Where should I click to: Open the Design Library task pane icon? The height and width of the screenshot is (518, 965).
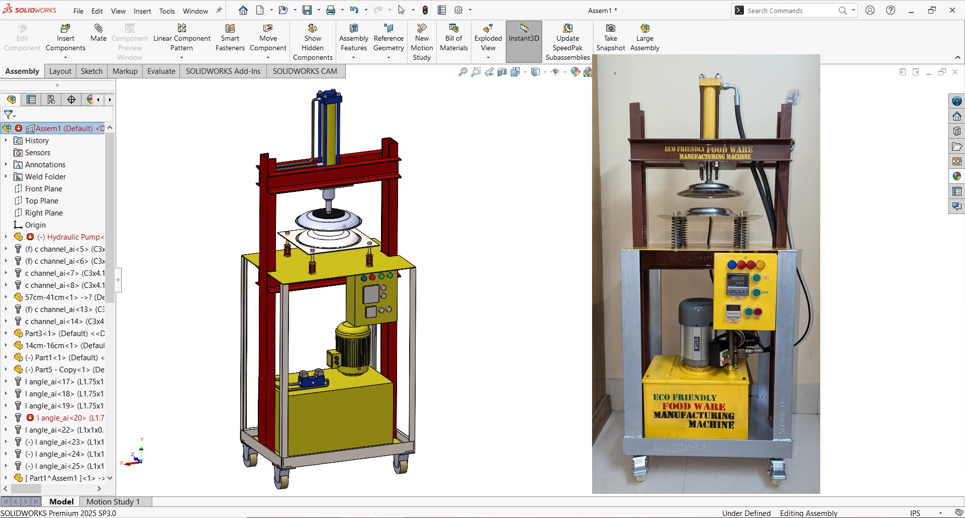click(x=956, y=131)
